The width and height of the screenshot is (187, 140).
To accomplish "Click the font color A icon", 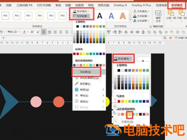I will coord(24,32).
